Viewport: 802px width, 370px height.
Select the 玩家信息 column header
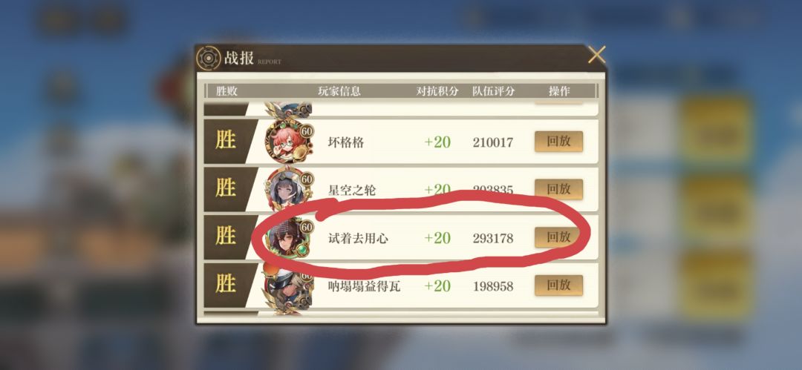339,91
